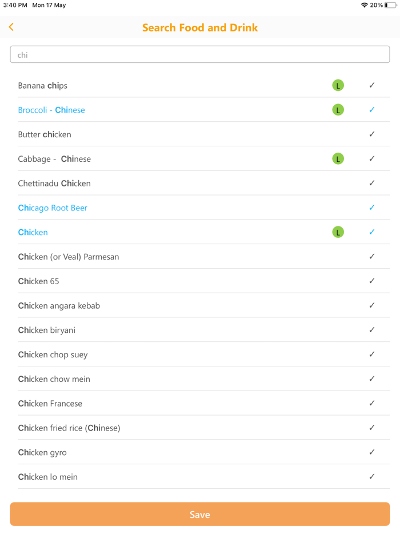Tap the green L badge next to Banana chips
The width and height of the screenshot is (400, 534).
338,85
